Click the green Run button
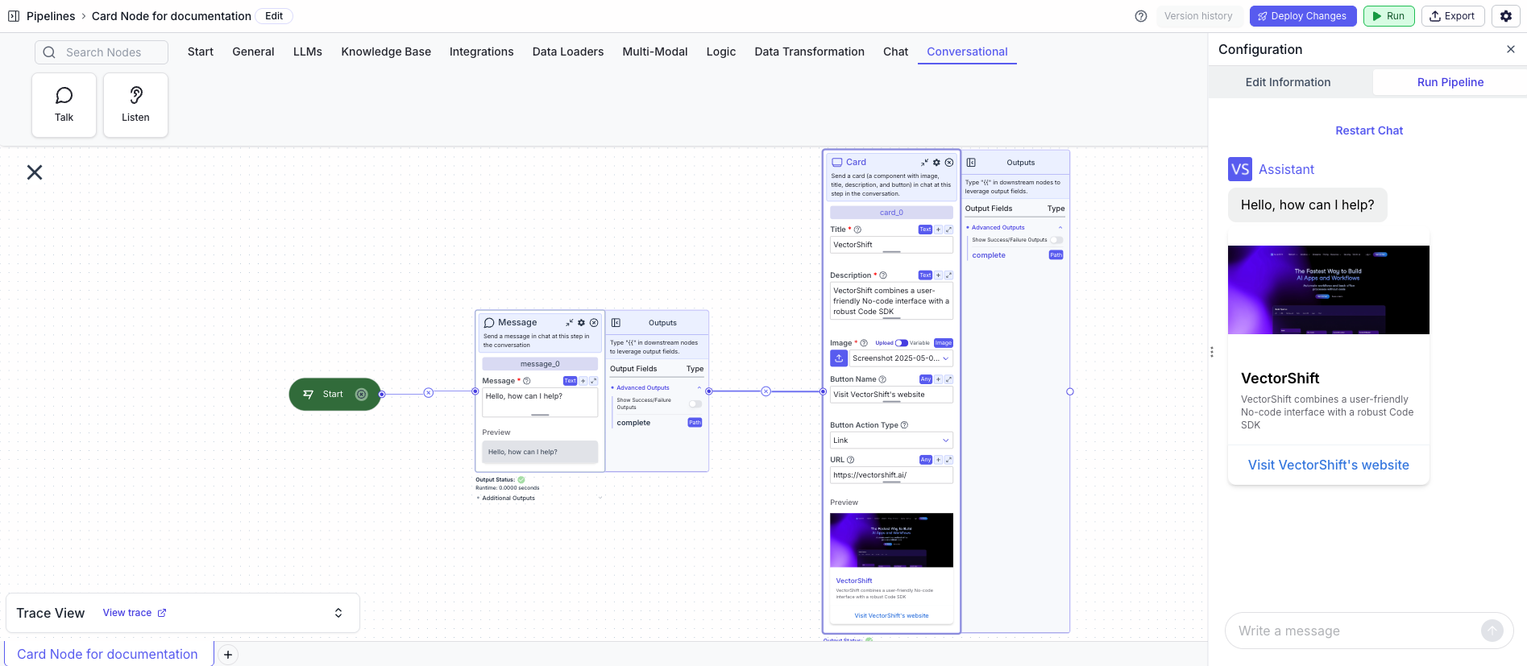This screenshot has height=666, width=1527. [1388, 16]
